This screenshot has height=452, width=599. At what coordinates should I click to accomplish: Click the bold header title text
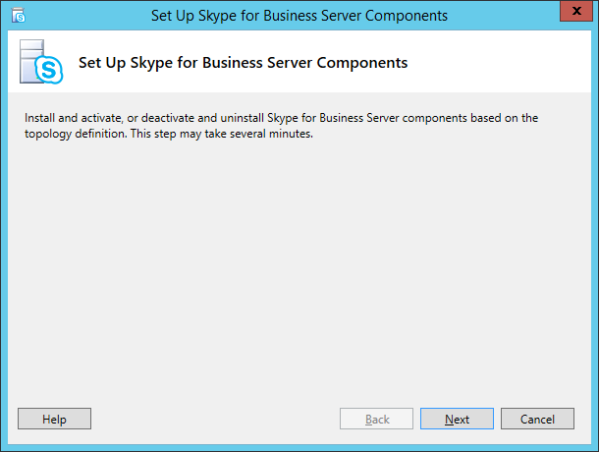[243, 63]
